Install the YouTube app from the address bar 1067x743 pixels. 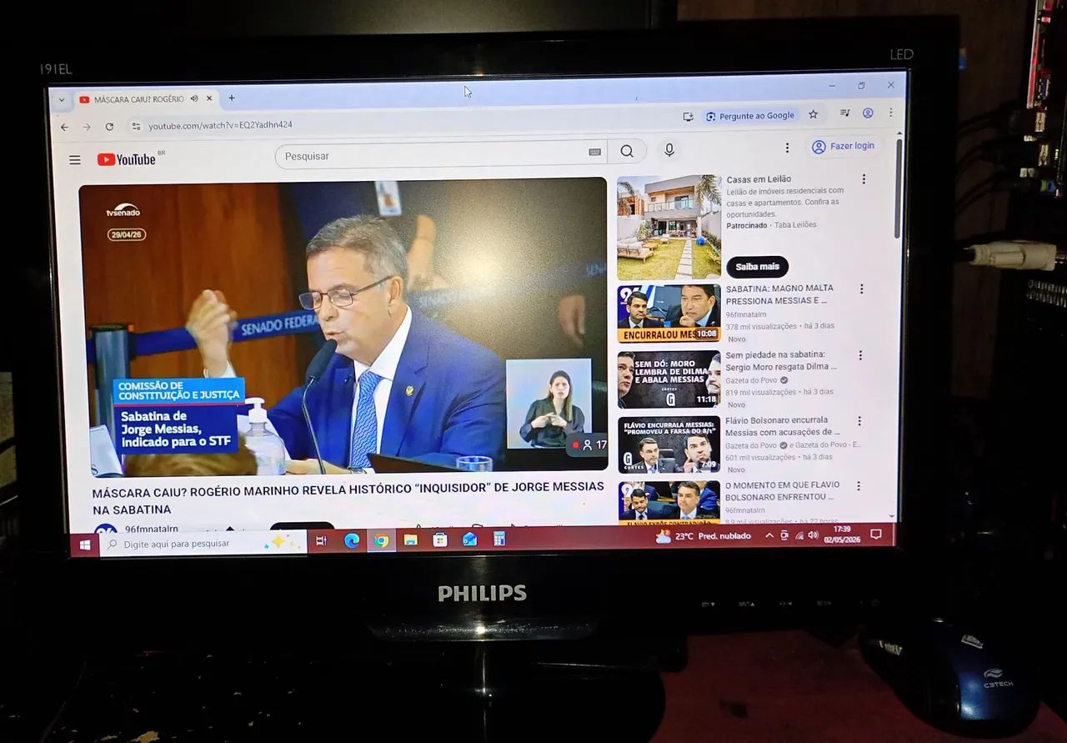(688, 117)
